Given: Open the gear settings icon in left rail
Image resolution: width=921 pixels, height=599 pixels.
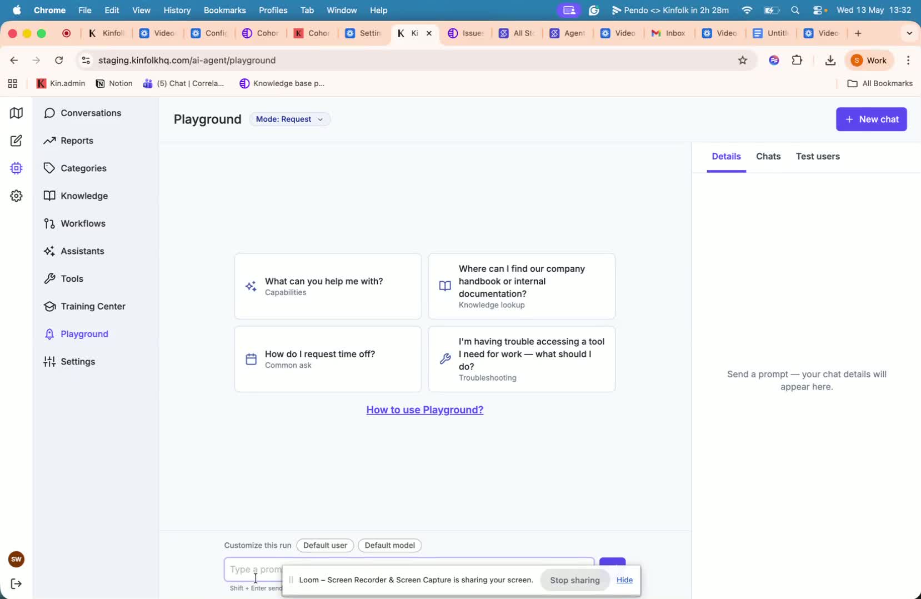Looking at the screenshot, I should (x=16, y=196).
